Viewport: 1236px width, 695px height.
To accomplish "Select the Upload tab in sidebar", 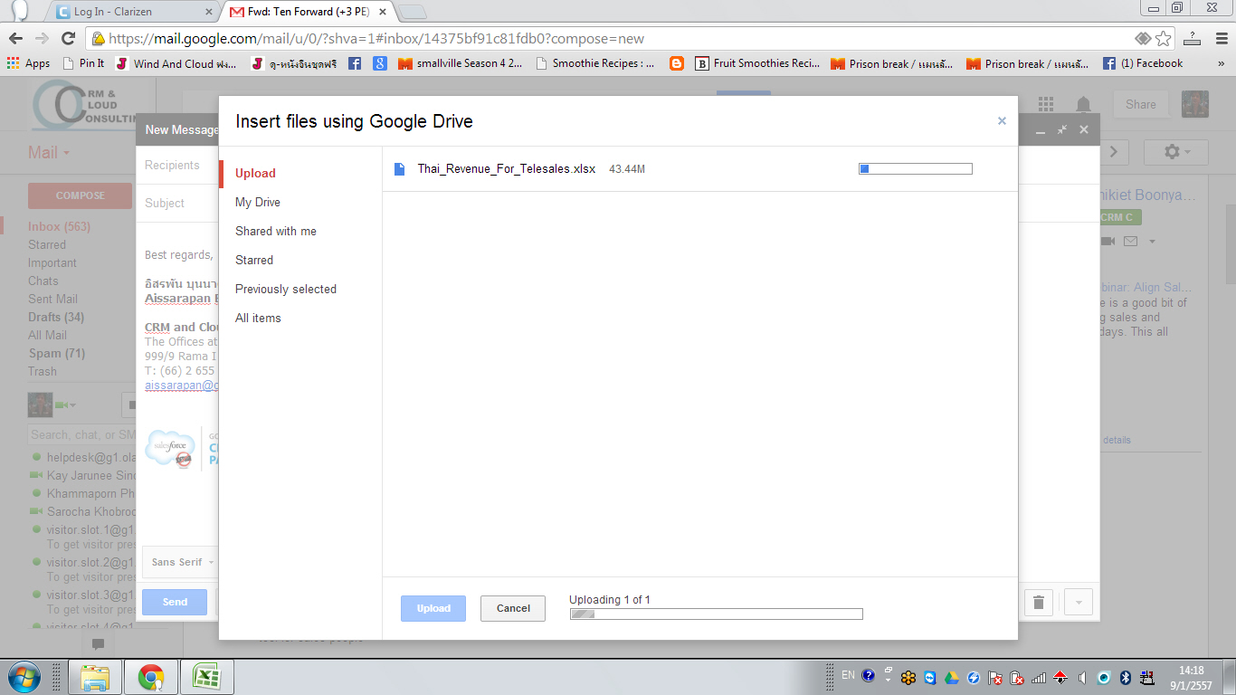I will click(255, 173).
